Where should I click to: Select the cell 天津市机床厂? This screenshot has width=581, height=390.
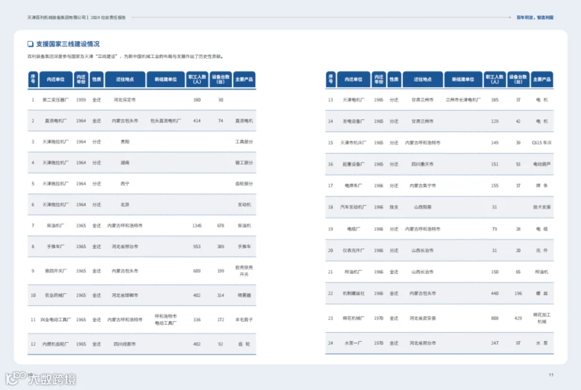(x=354, y=143)
